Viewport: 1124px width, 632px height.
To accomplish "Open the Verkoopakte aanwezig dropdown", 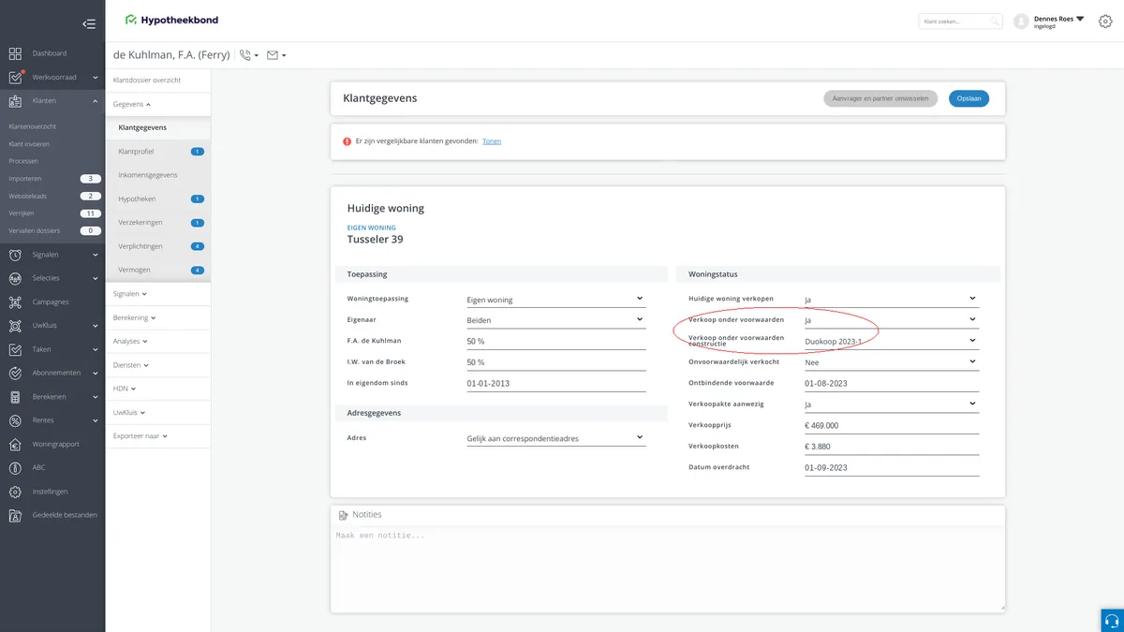I will tap(891, 404).
